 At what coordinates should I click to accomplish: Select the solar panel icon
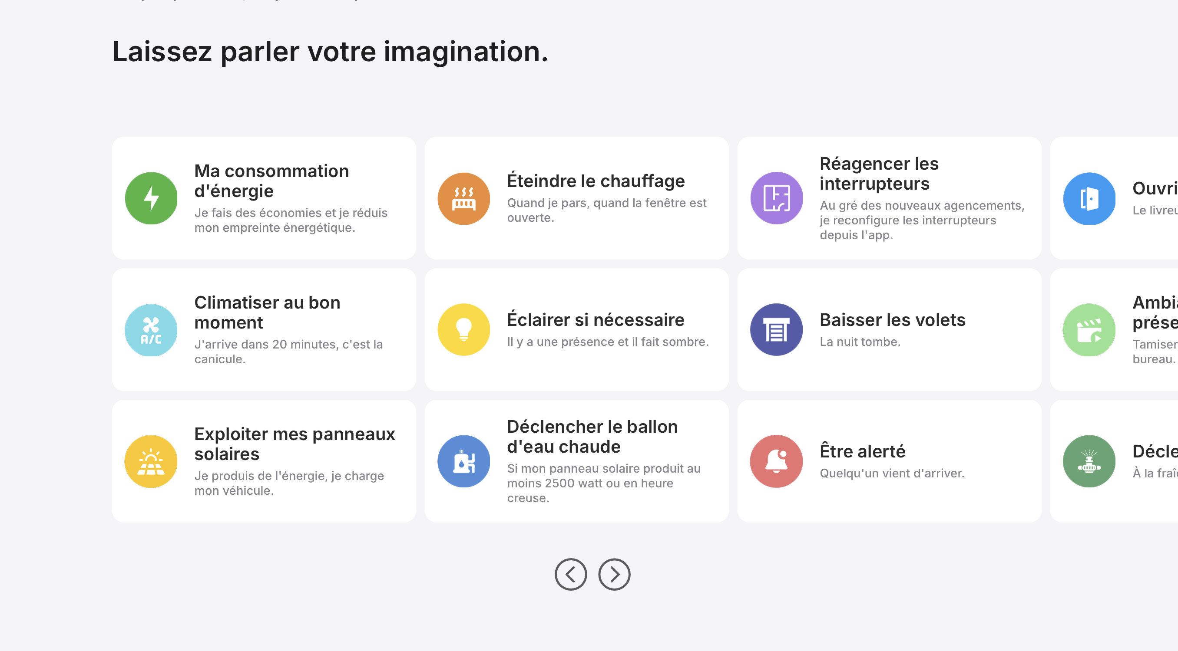[150, 461]
